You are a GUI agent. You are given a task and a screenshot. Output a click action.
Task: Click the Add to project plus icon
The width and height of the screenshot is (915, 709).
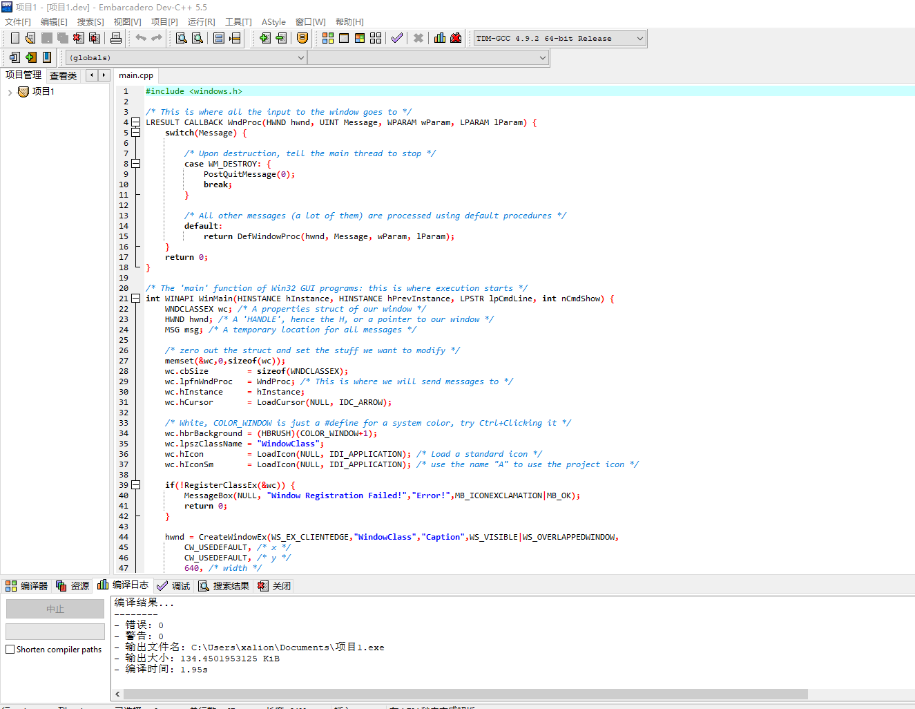click(265, 38)
